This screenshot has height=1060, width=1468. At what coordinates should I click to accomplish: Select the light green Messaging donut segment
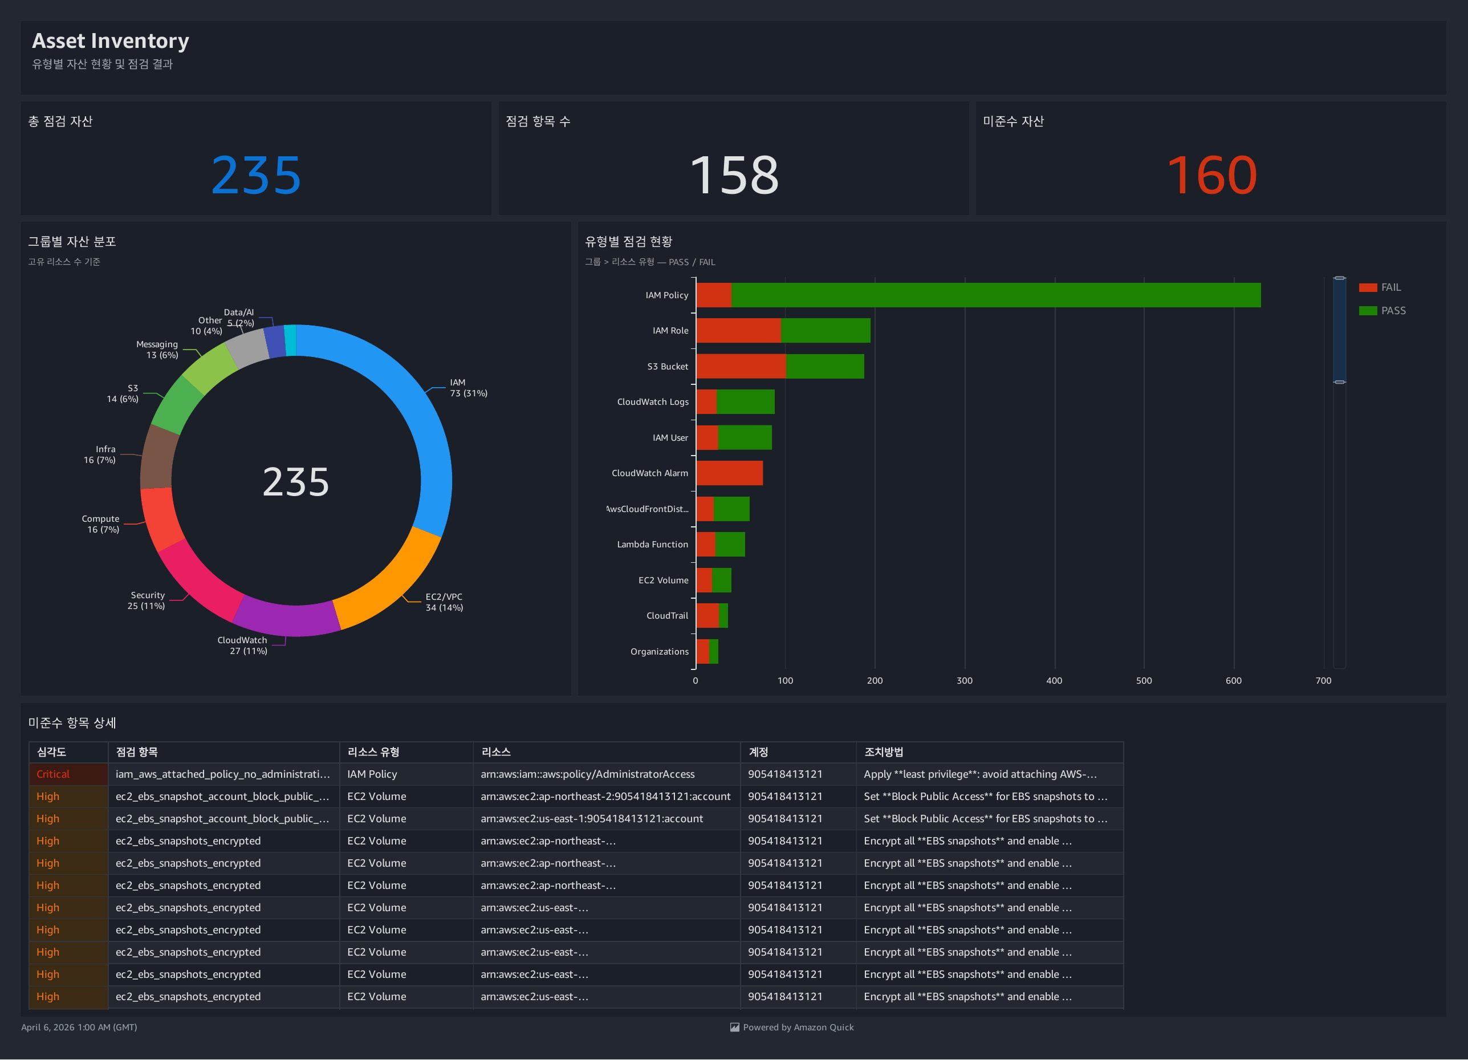point(210,367)
